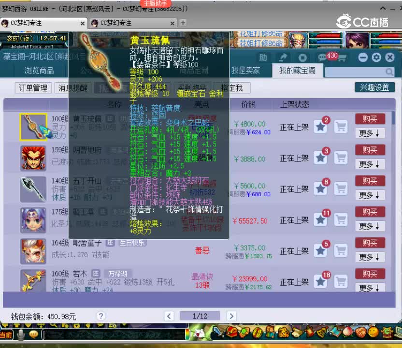Buy the 毗舍童子 pet with 购买
Viewport: 402px width, 348px height.
370,243
